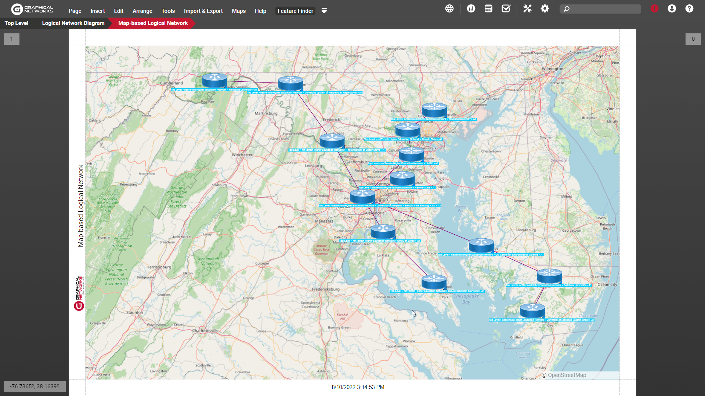Open the gear settings icon
This screenshot has height=396, width=705.
point(545,8)
